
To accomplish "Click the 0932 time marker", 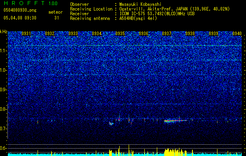I will point(50,34).
